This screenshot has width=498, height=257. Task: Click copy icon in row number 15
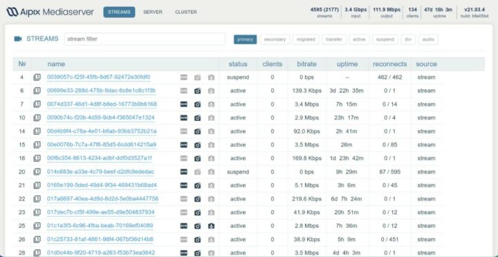tap(37, 144)
